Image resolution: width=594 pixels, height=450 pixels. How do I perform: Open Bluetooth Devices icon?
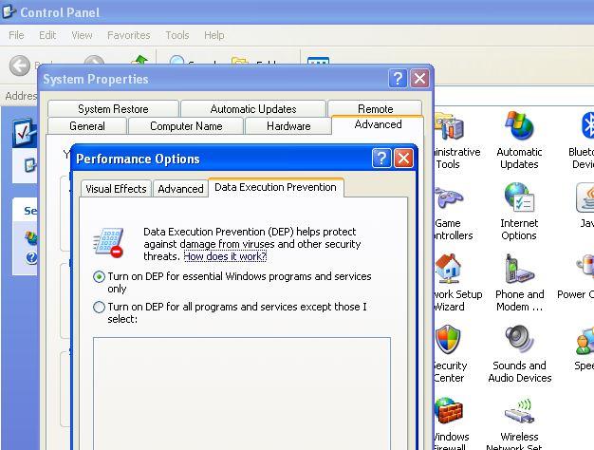click(x=584, y=140)
